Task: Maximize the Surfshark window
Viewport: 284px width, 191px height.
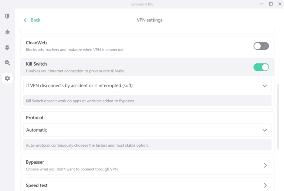Action: click(271, 4)
